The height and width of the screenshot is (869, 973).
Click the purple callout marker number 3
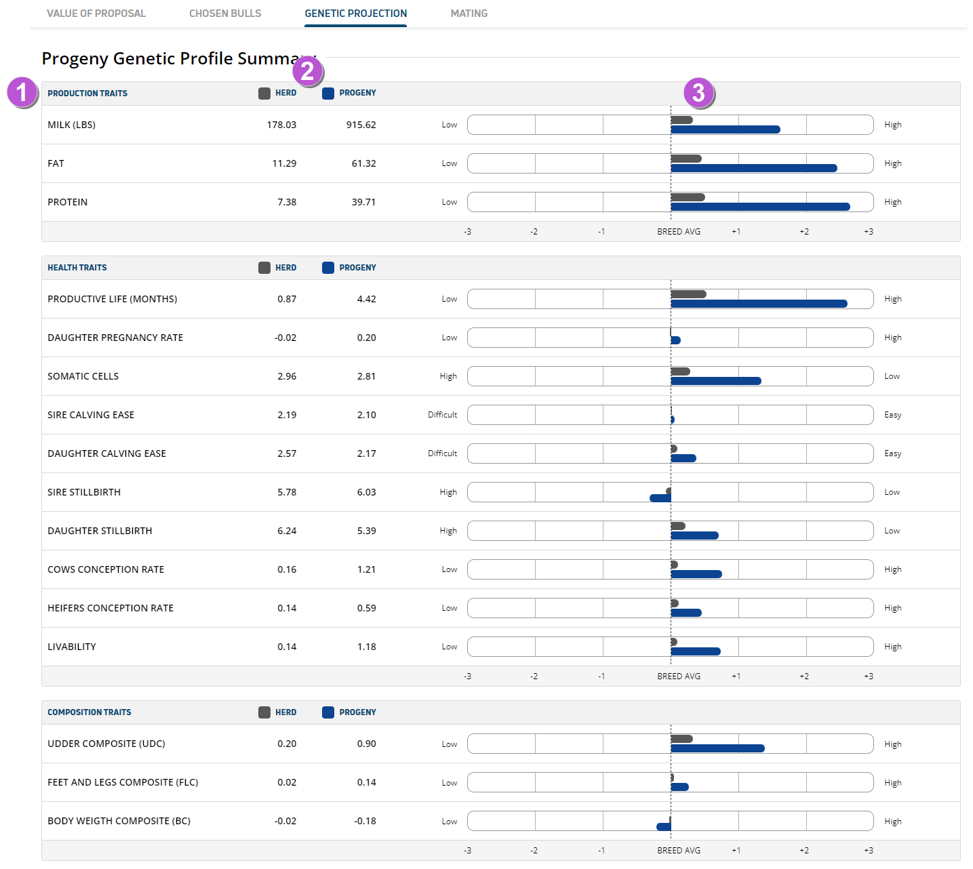tap(698, 93)
